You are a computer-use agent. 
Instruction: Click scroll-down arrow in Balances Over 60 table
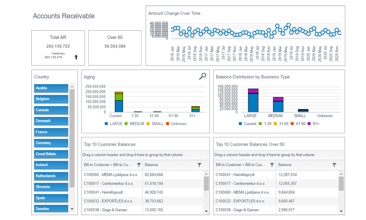tap(341, 211)
